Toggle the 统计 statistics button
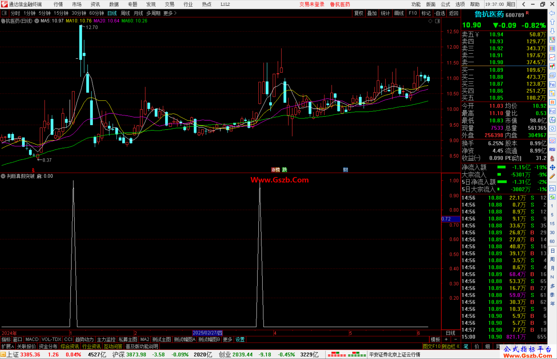The width and height of the screenshot is (557, 359). 386,13
